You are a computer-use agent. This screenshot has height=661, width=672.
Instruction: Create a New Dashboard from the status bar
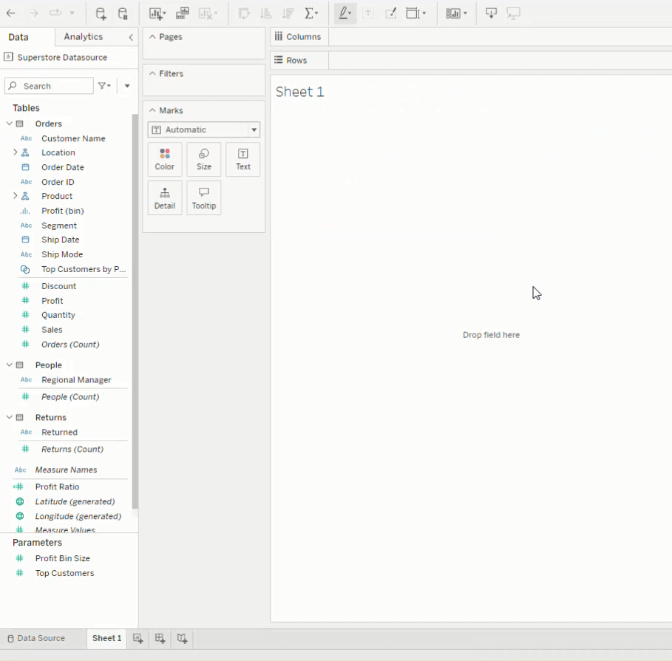coord(160,638)
